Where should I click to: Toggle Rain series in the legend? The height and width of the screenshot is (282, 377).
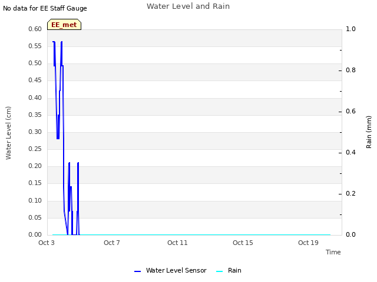pos(229,270)
